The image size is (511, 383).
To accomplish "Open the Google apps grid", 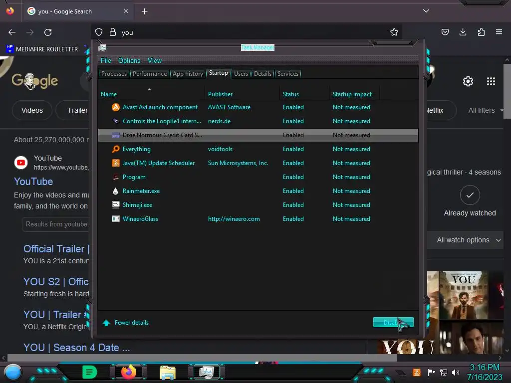I will (x=491, y=81).
